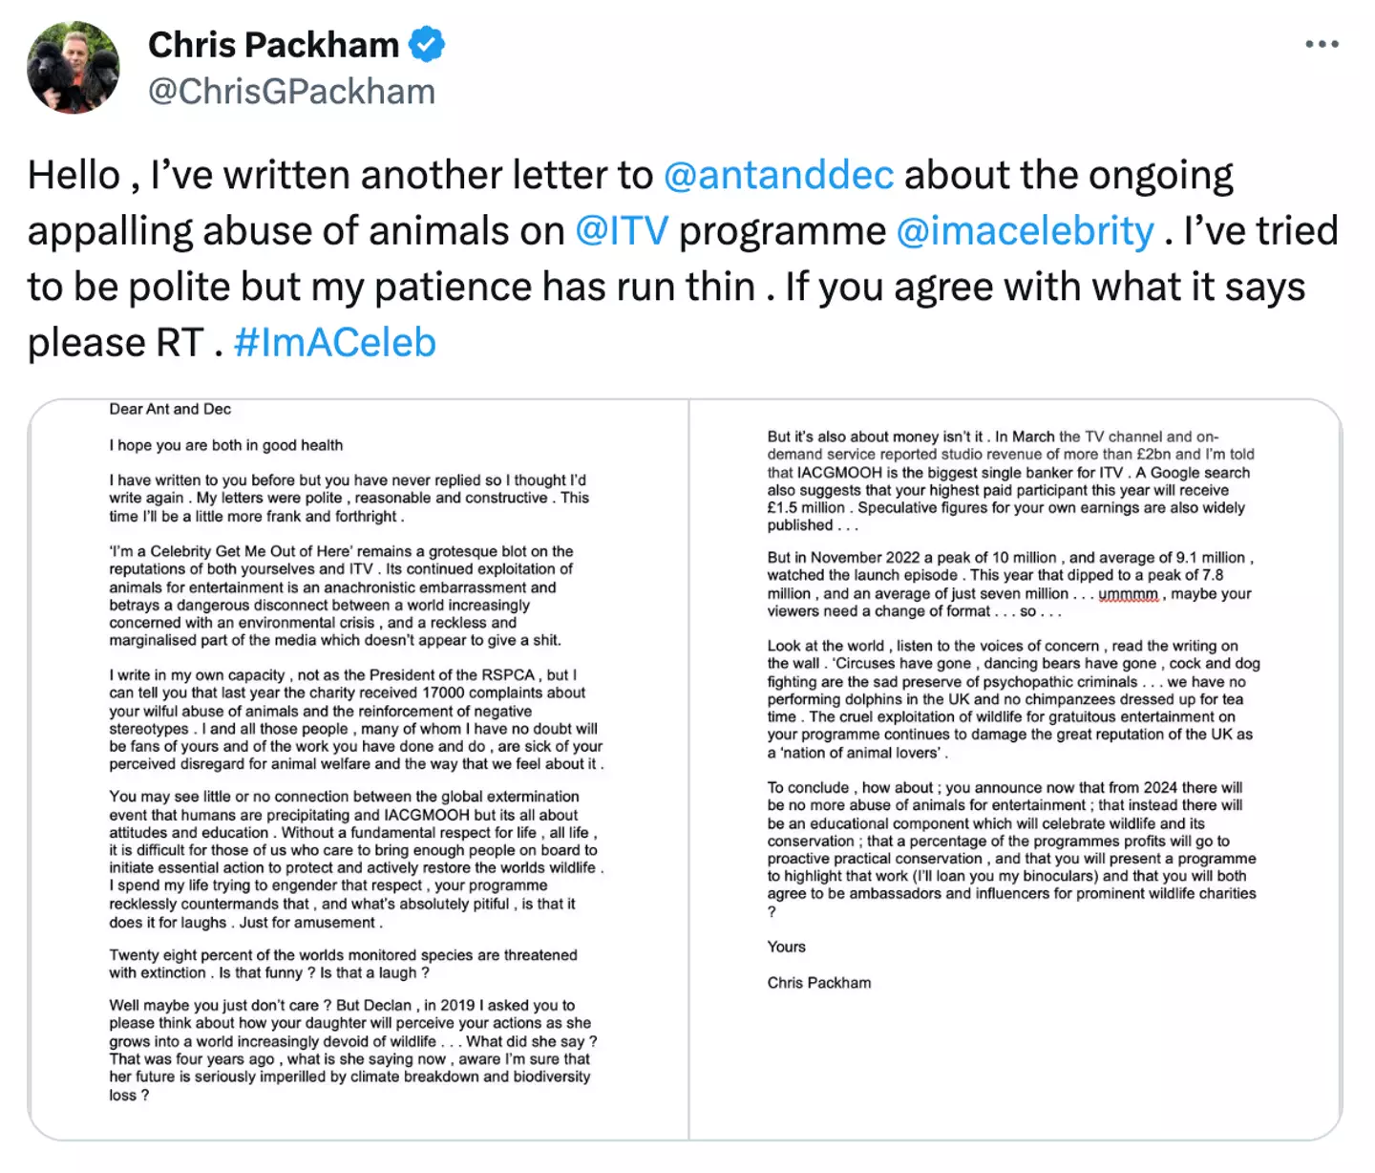This screenshot has width=1375, height=1173.
Task: Open the @ITV mention
Action: pos(622,231)
